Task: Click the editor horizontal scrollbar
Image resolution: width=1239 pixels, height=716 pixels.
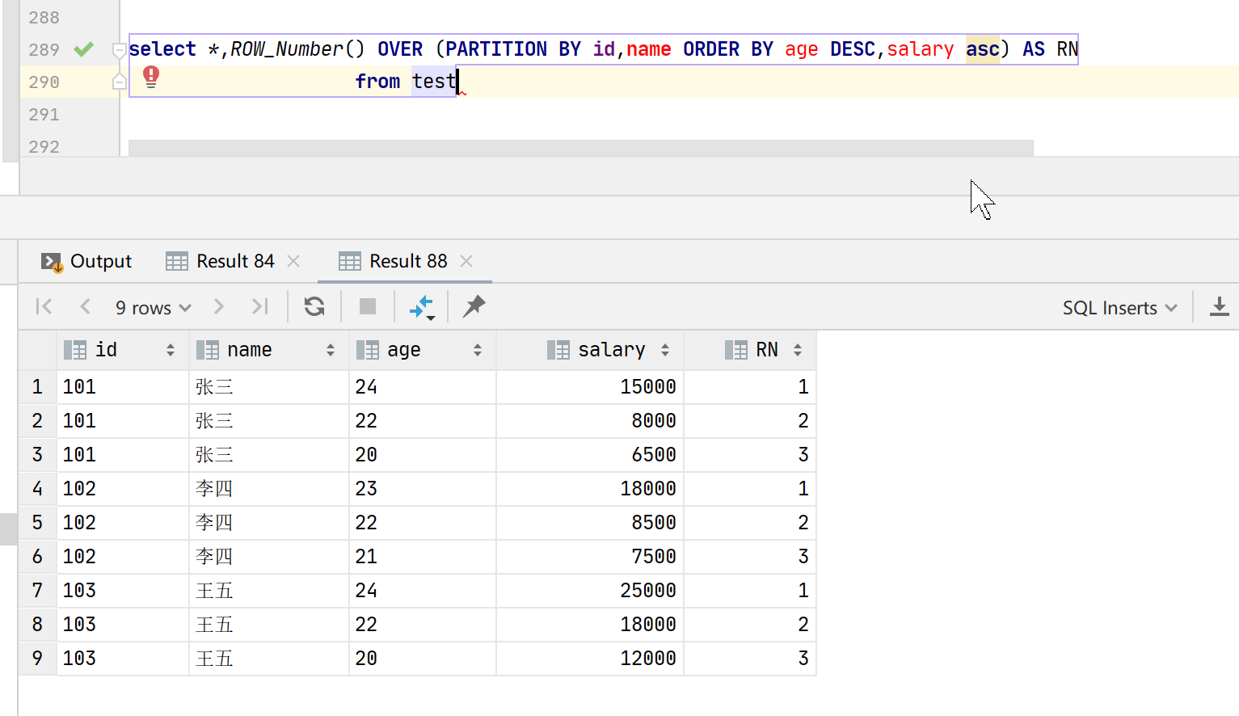Action: click(x=580, y=148)
